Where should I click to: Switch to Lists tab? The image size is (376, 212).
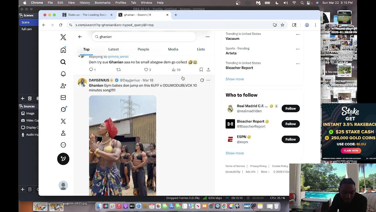point(201,49)
